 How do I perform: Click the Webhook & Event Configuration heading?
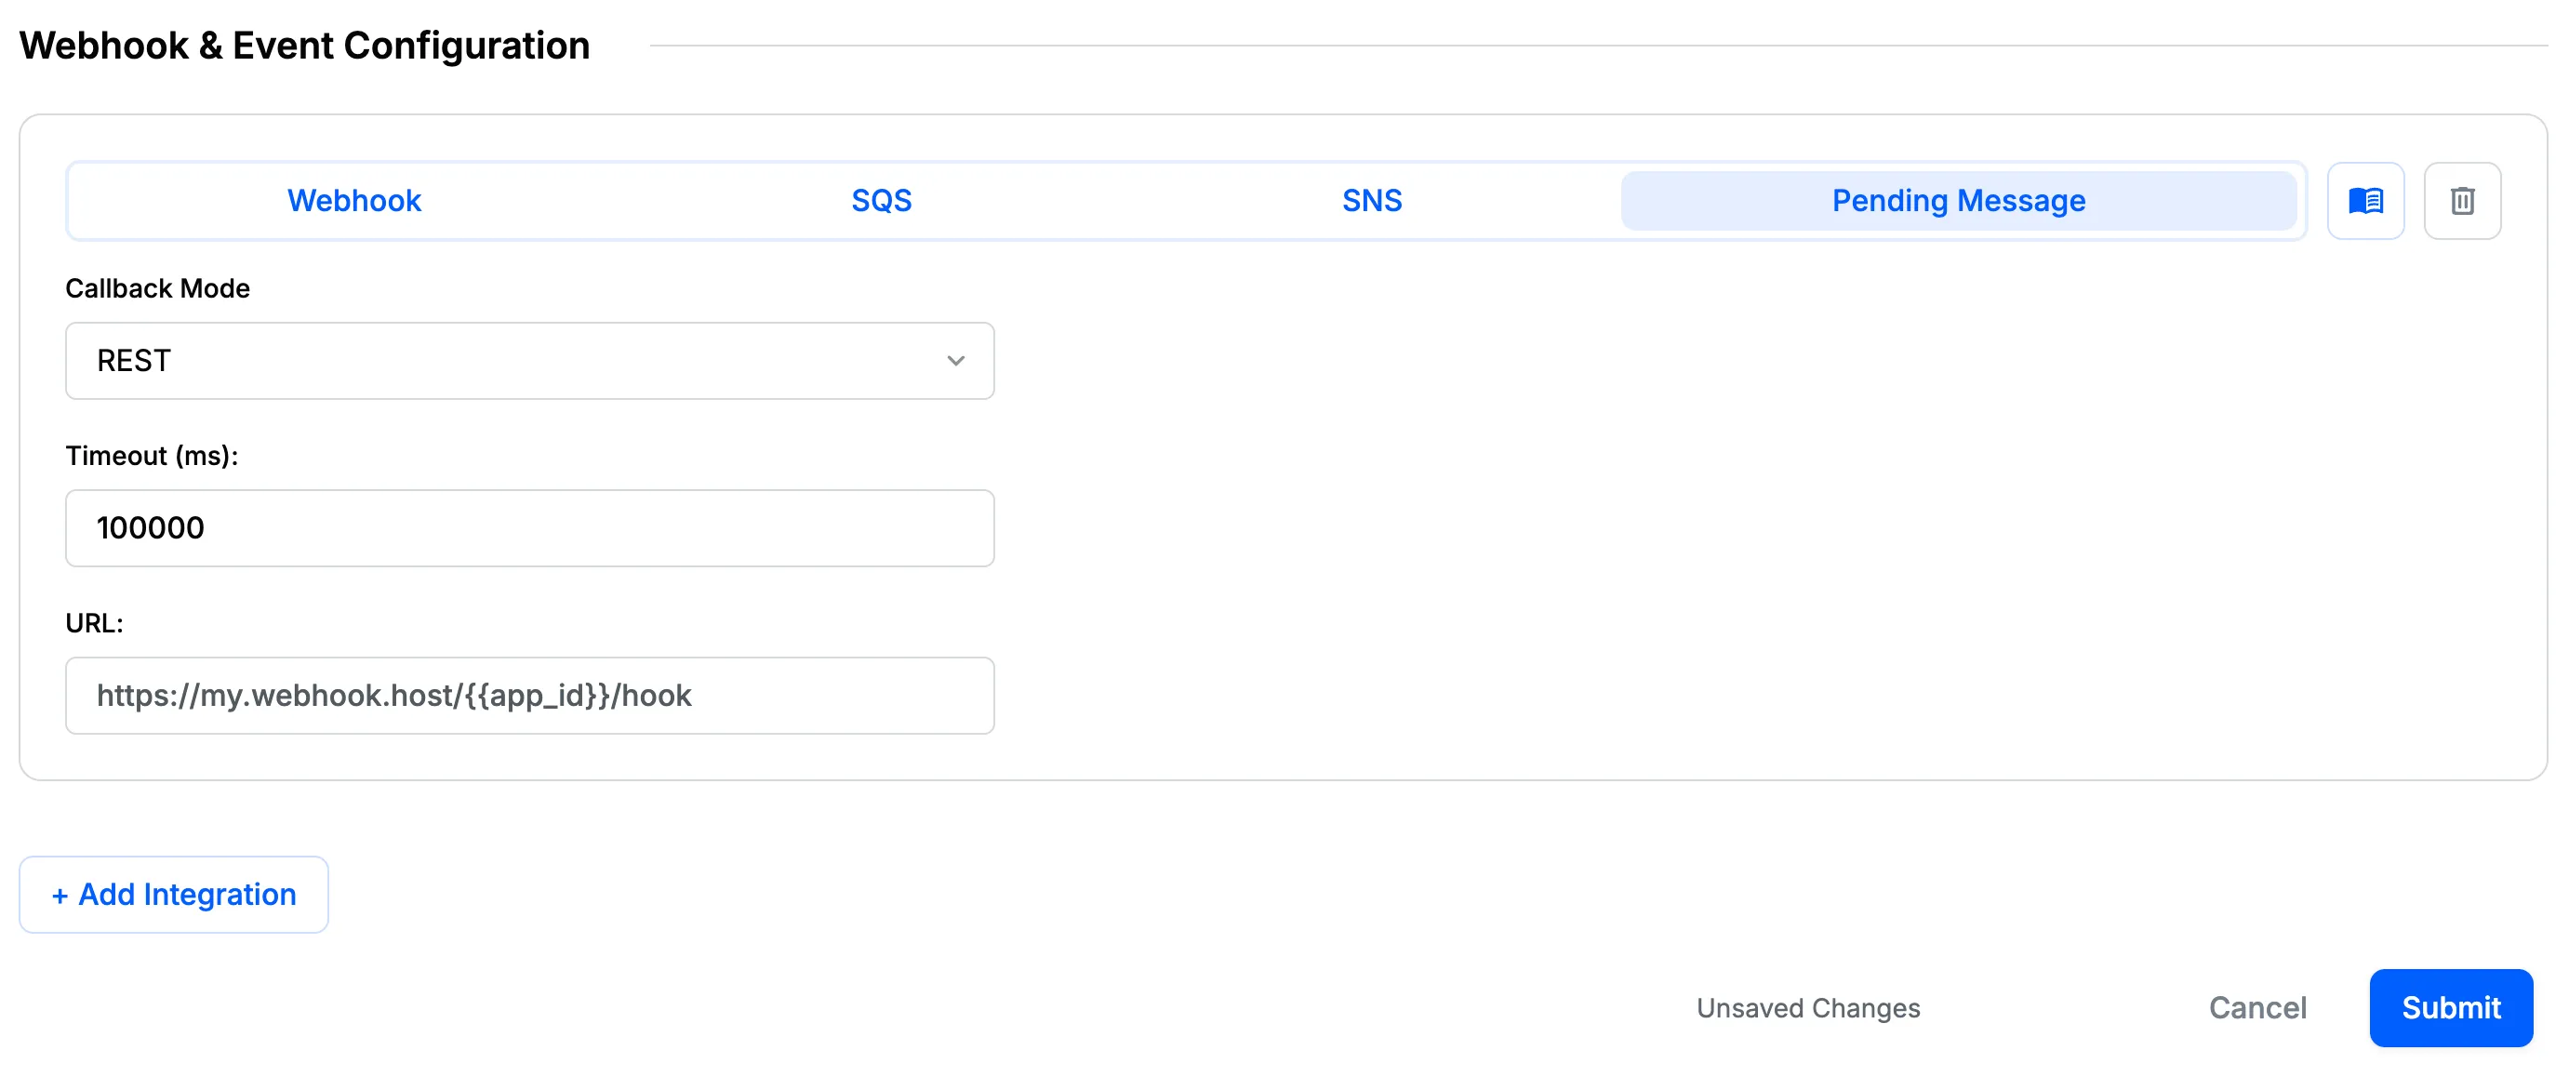pyautogui.click(x=304, y=46)
